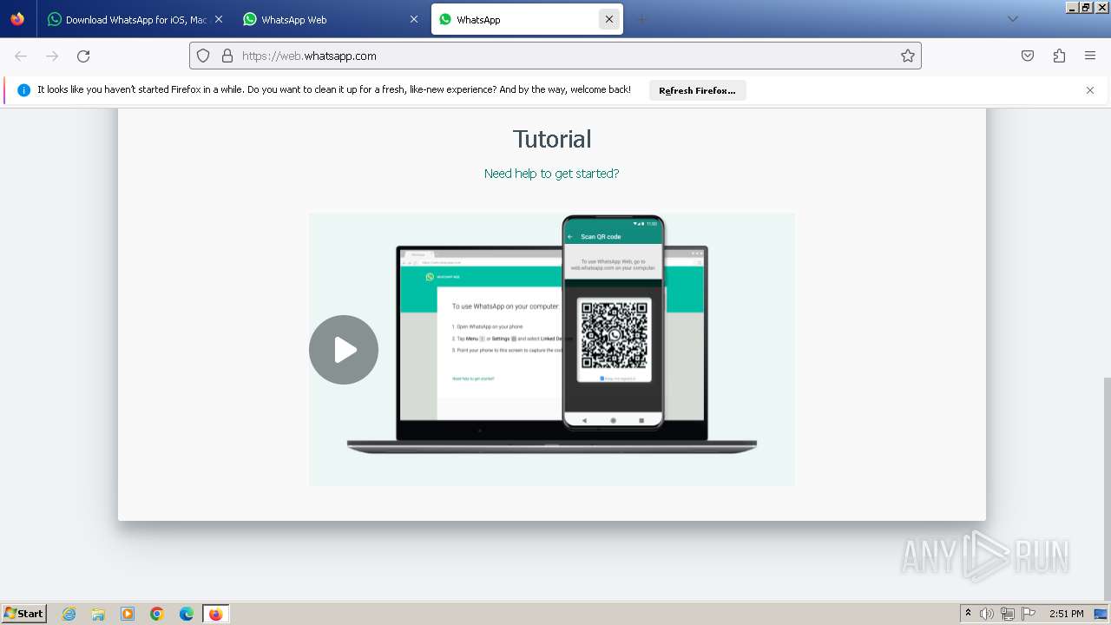1111x625 pixels.
Task: Open File Explorer from taskbar
Action: [x=98, y=614]
